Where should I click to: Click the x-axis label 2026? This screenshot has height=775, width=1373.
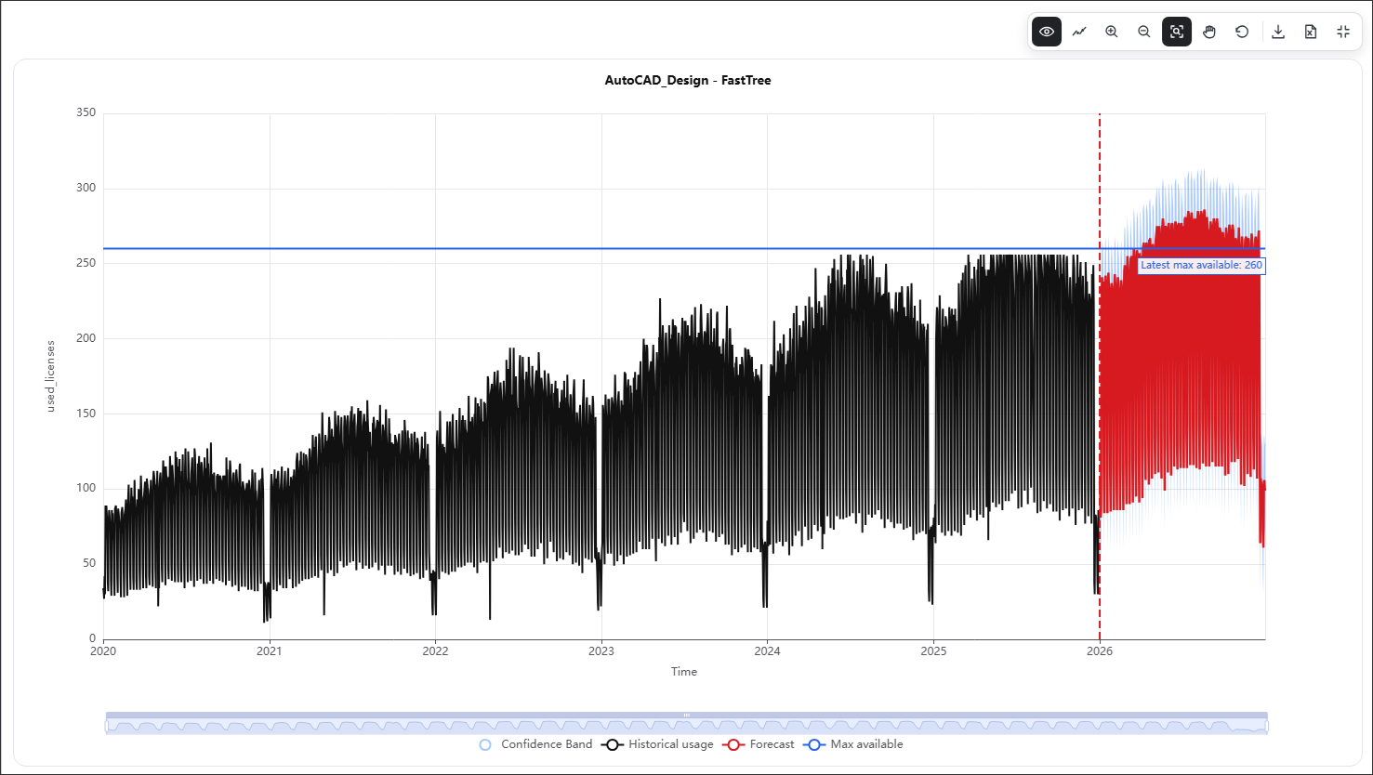(x=1100, y=651)
